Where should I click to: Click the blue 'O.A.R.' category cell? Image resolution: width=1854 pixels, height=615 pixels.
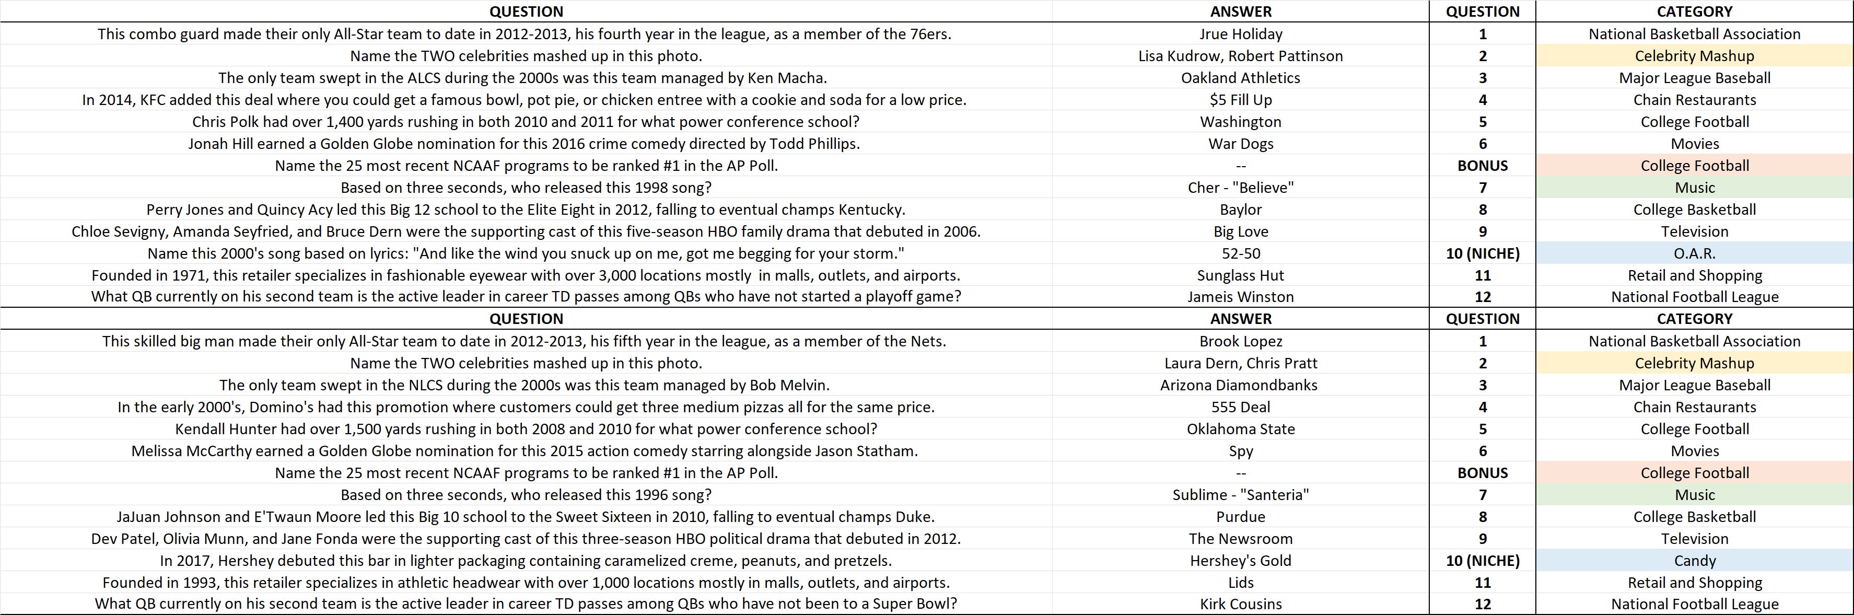tap(1694, 253)
